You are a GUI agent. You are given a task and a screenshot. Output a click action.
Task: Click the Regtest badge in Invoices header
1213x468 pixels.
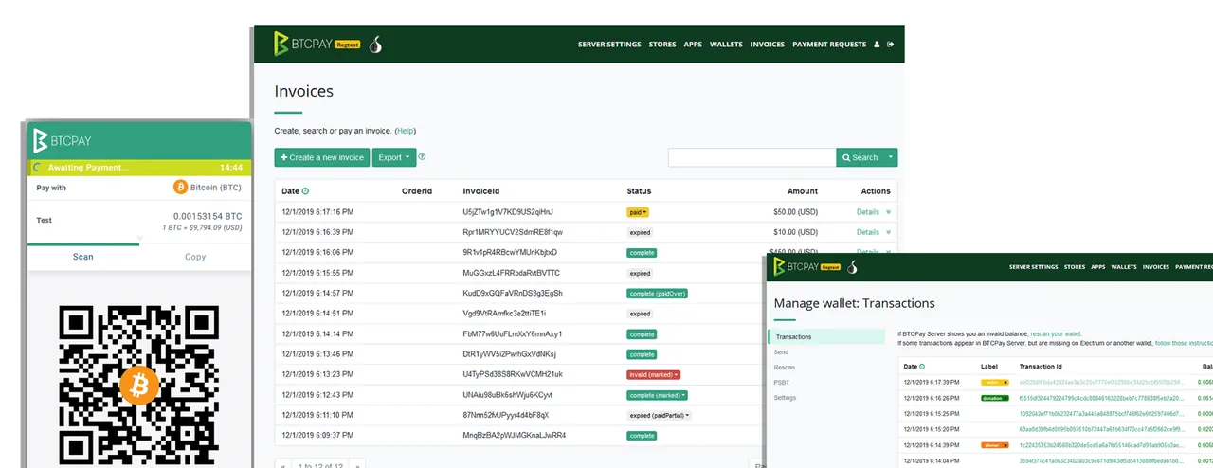click(348, 45)
